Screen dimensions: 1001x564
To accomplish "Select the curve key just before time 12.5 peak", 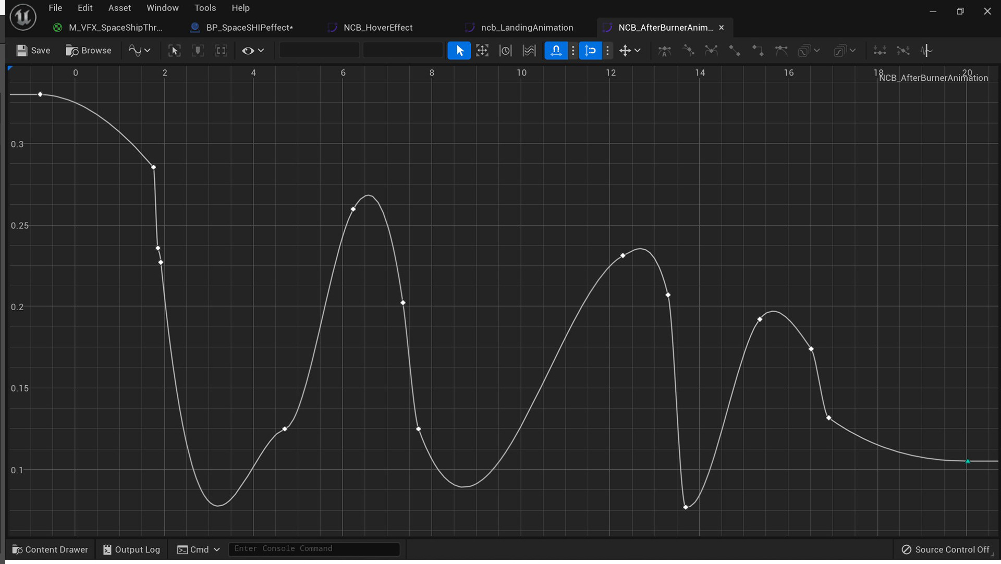I will pos(622,256).
